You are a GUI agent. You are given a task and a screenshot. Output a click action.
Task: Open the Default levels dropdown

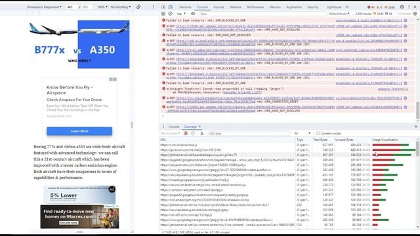pos(339,14)
